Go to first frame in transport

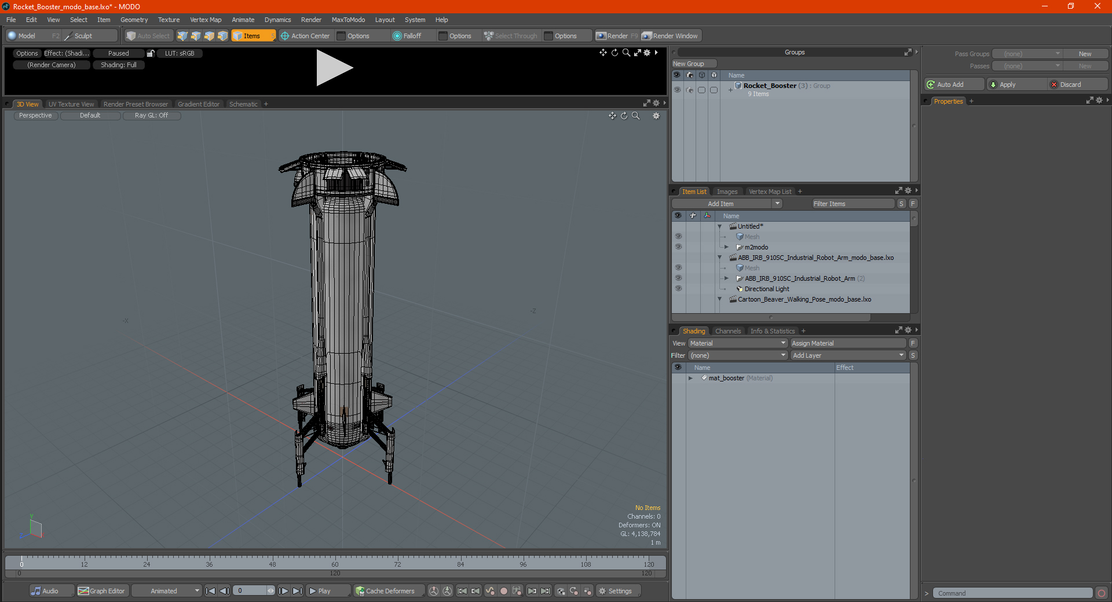click(210, 591)
